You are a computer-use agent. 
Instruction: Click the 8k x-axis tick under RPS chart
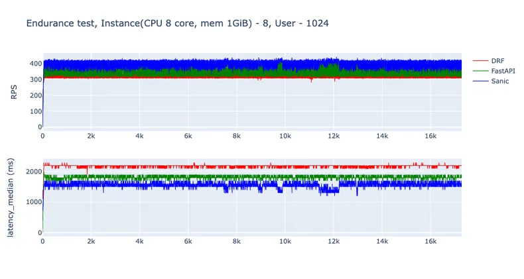coord(236,136)
